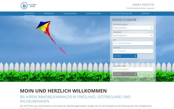
Task: Open the Startseite menu item
Action: click(x=29, y=14)
